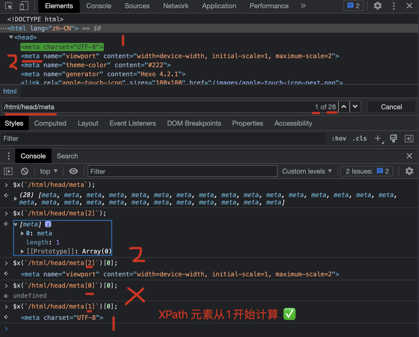Close the DevTools panel
Viewport: 419px width, 337px height.
[x=409, y=6]
